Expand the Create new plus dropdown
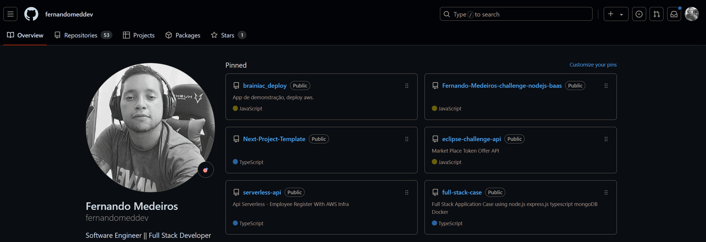Image resolution: width=706 pixels, height=242 pixels. click(616, 14)
